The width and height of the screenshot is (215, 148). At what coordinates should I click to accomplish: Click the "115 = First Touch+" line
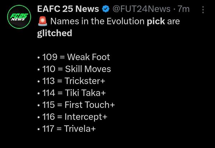pos(76,105)
